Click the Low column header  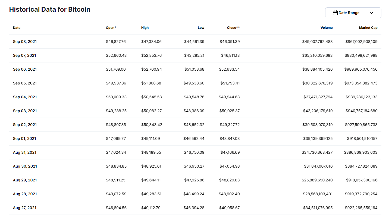click(x=201, y=28)
